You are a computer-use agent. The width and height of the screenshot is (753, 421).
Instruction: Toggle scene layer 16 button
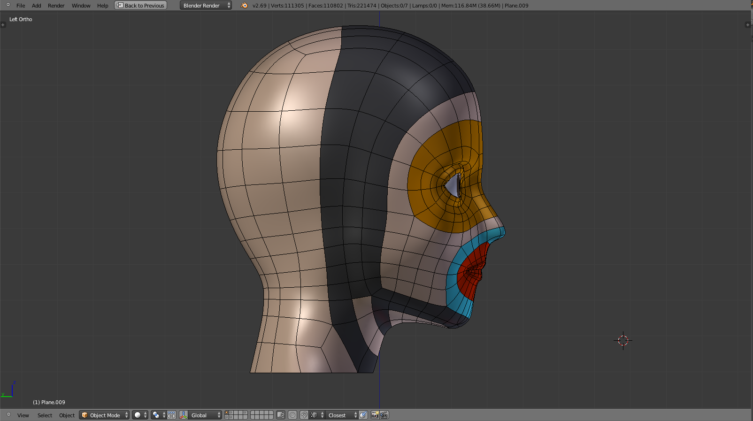(253, 417)
